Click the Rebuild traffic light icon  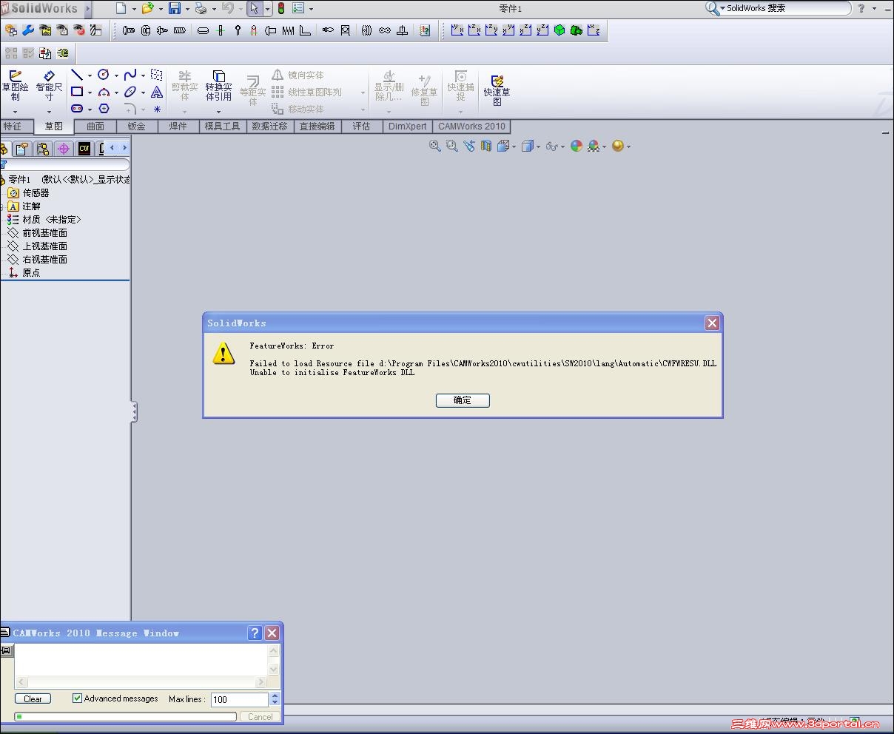point(281,9)
